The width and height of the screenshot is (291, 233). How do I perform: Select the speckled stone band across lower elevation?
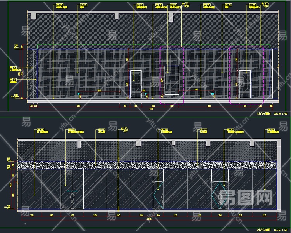pyautogui.click(x=147, y=165)
